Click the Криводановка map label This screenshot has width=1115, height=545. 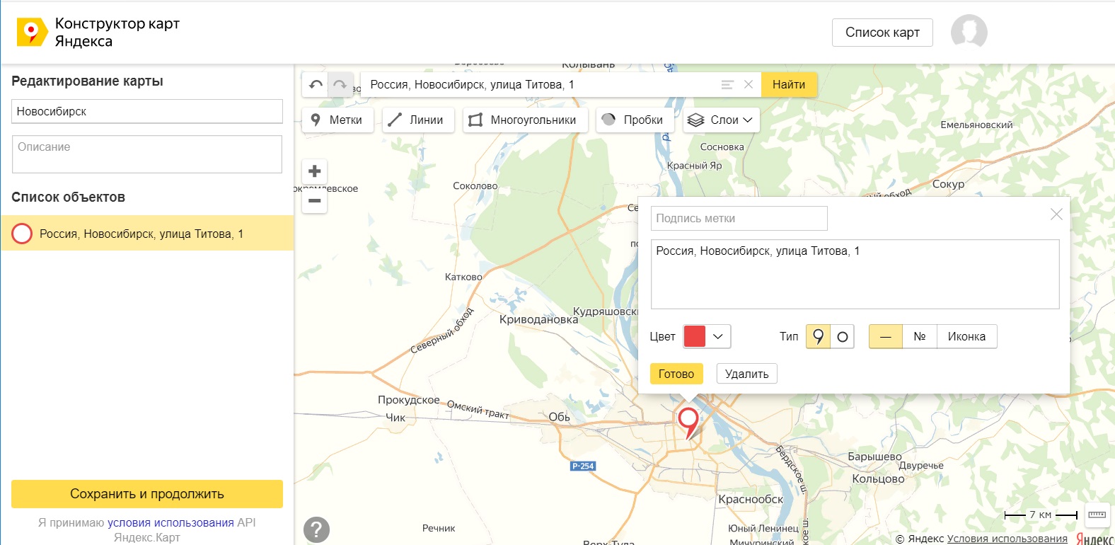(538, 319)
